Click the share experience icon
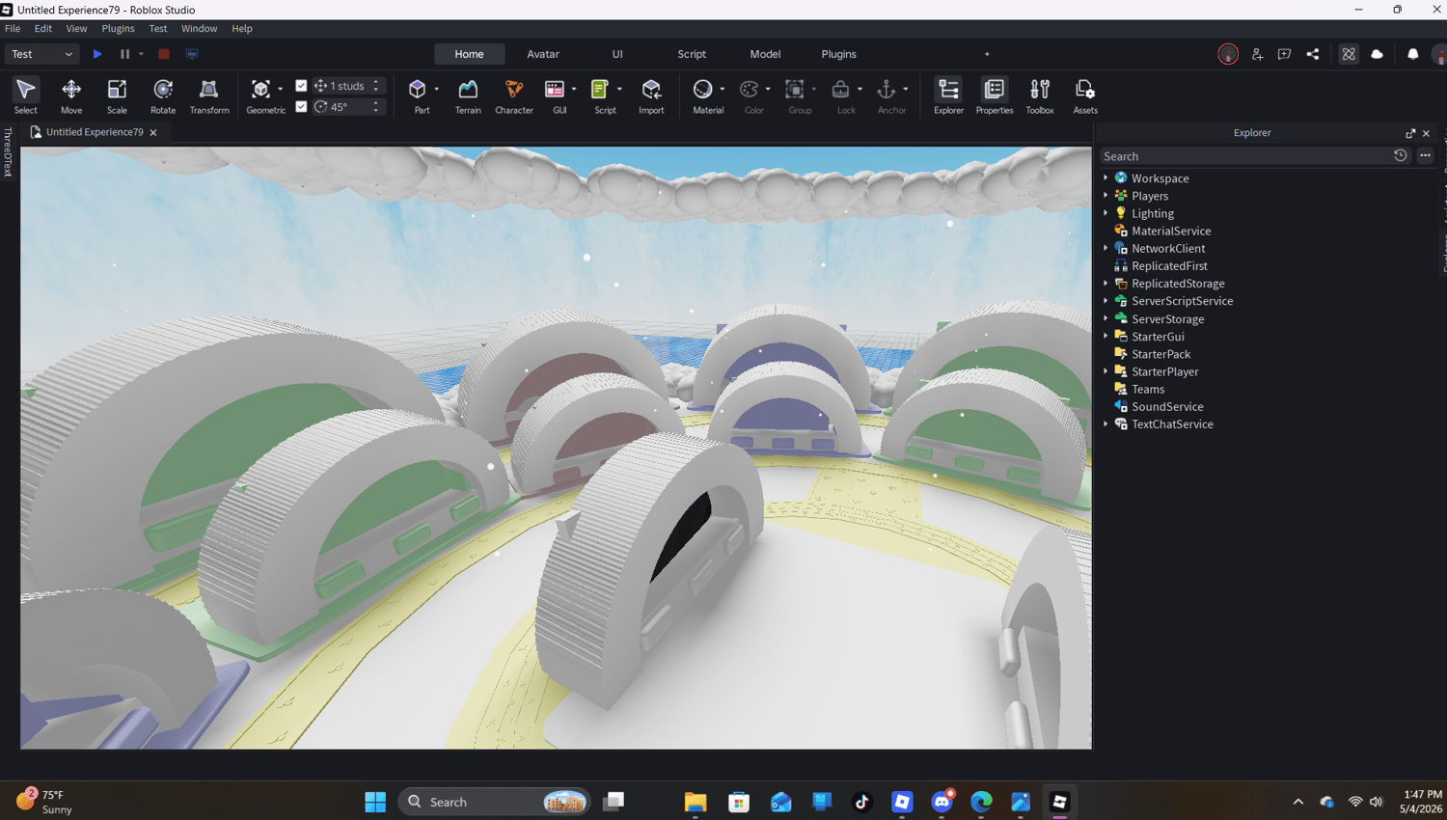The image size is (1447, 820). click(1313, 54)
